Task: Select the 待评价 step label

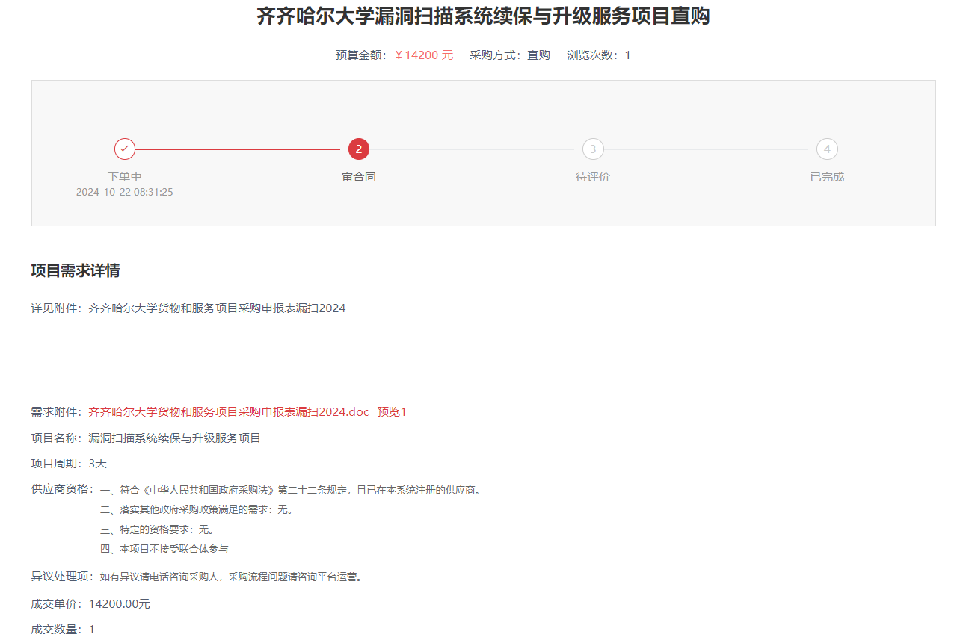Action: pyautogui.click(x=593, y=177)
